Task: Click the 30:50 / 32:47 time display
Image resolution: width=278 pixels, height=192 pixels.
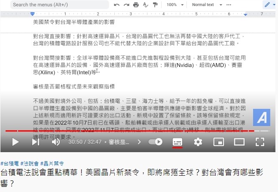Action: [85, 142]
